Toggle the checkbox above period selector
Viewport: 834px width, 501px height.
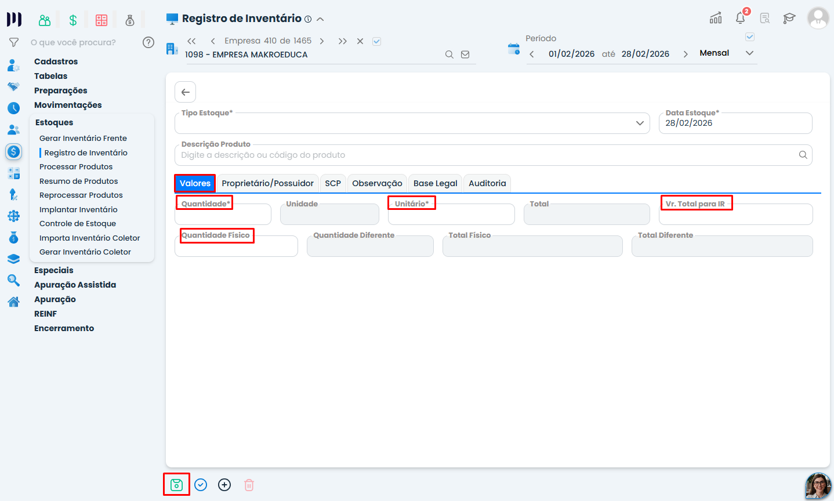[x=750, y=37]
